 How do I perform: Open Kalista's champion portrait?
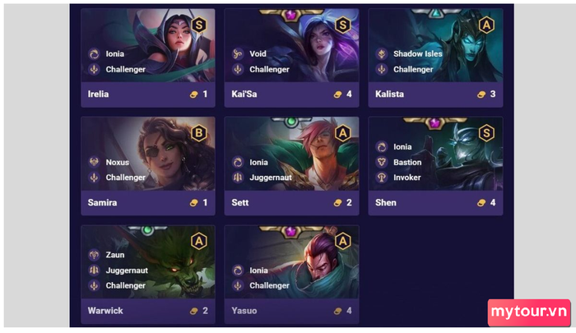point(435,45)
